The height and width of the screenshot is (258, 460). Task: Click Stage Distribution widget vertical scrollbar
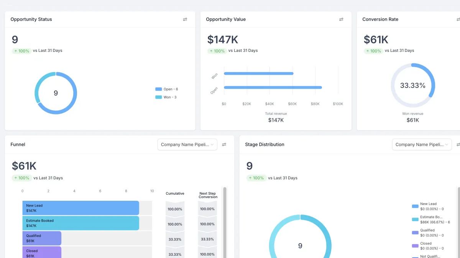tap(459, 222)
